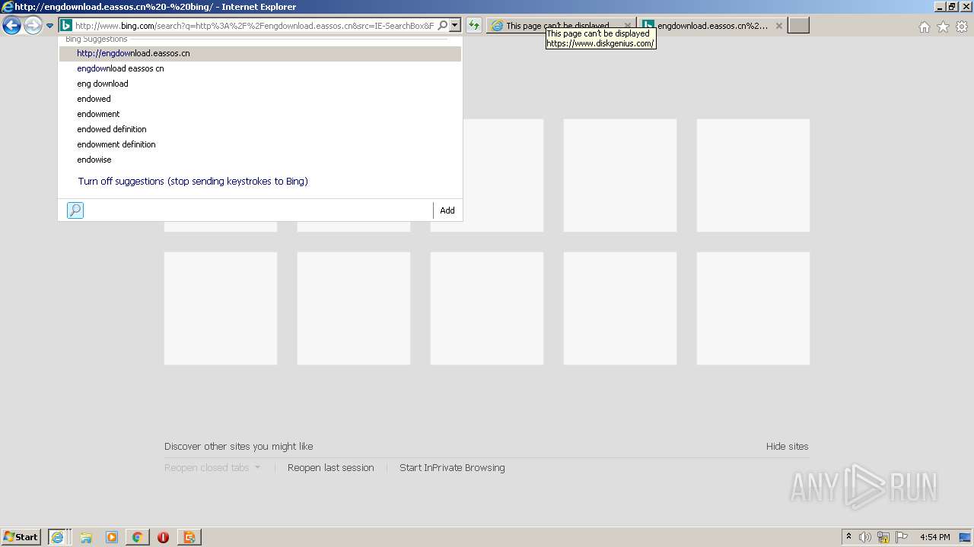The image size is (974, 547).
Task: Open the bottom-left frequent site tile
Action: click(x=221, y=308)
